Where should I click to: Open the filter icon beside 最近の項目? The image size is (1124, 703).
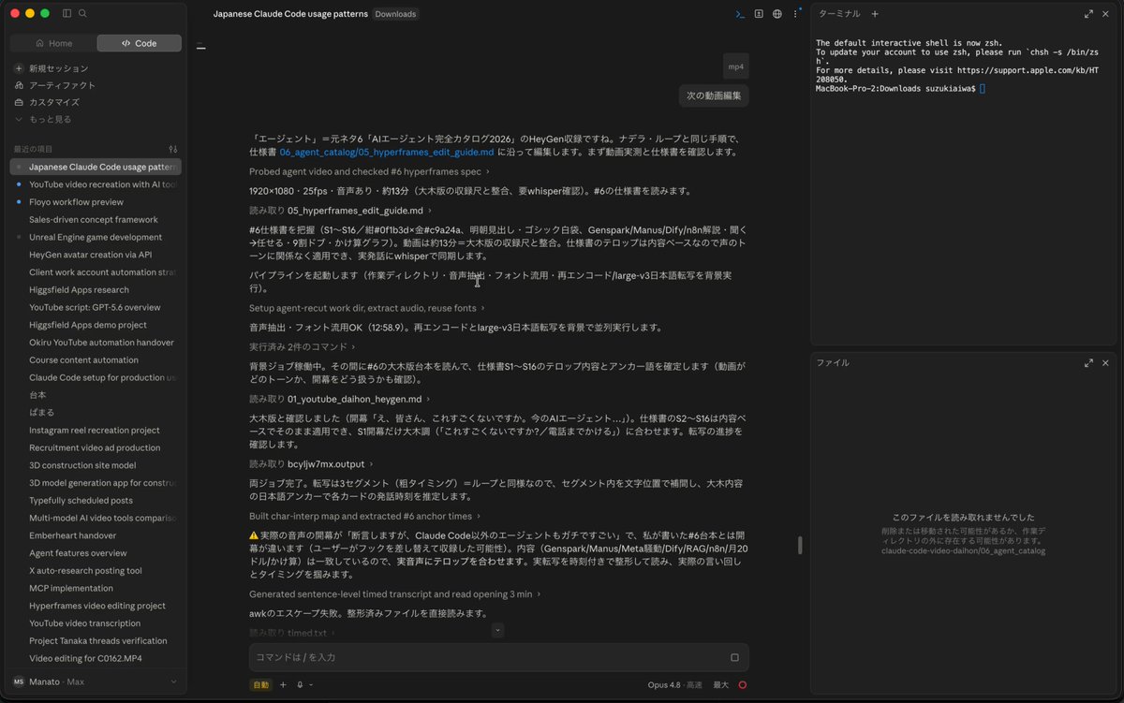172,149
